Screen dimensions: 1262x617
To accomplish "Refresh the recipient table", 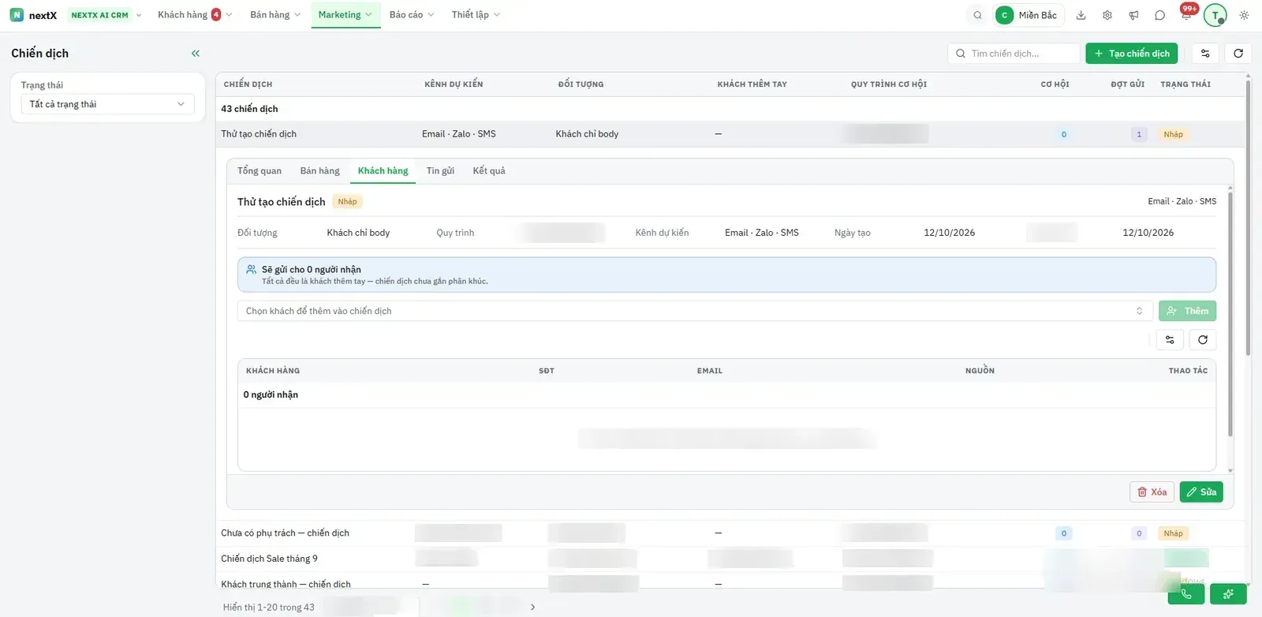I will [x=1203, y=340].
